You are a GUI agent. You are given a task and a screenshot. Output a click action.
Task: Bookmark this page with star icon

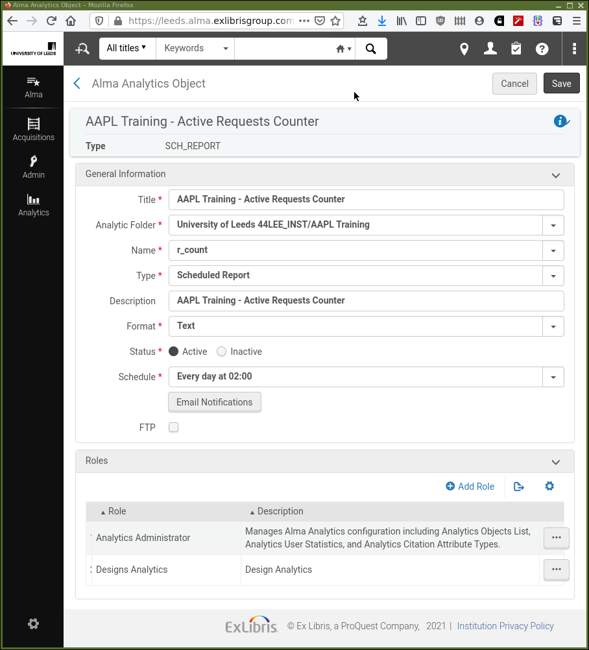coord(335,21)
